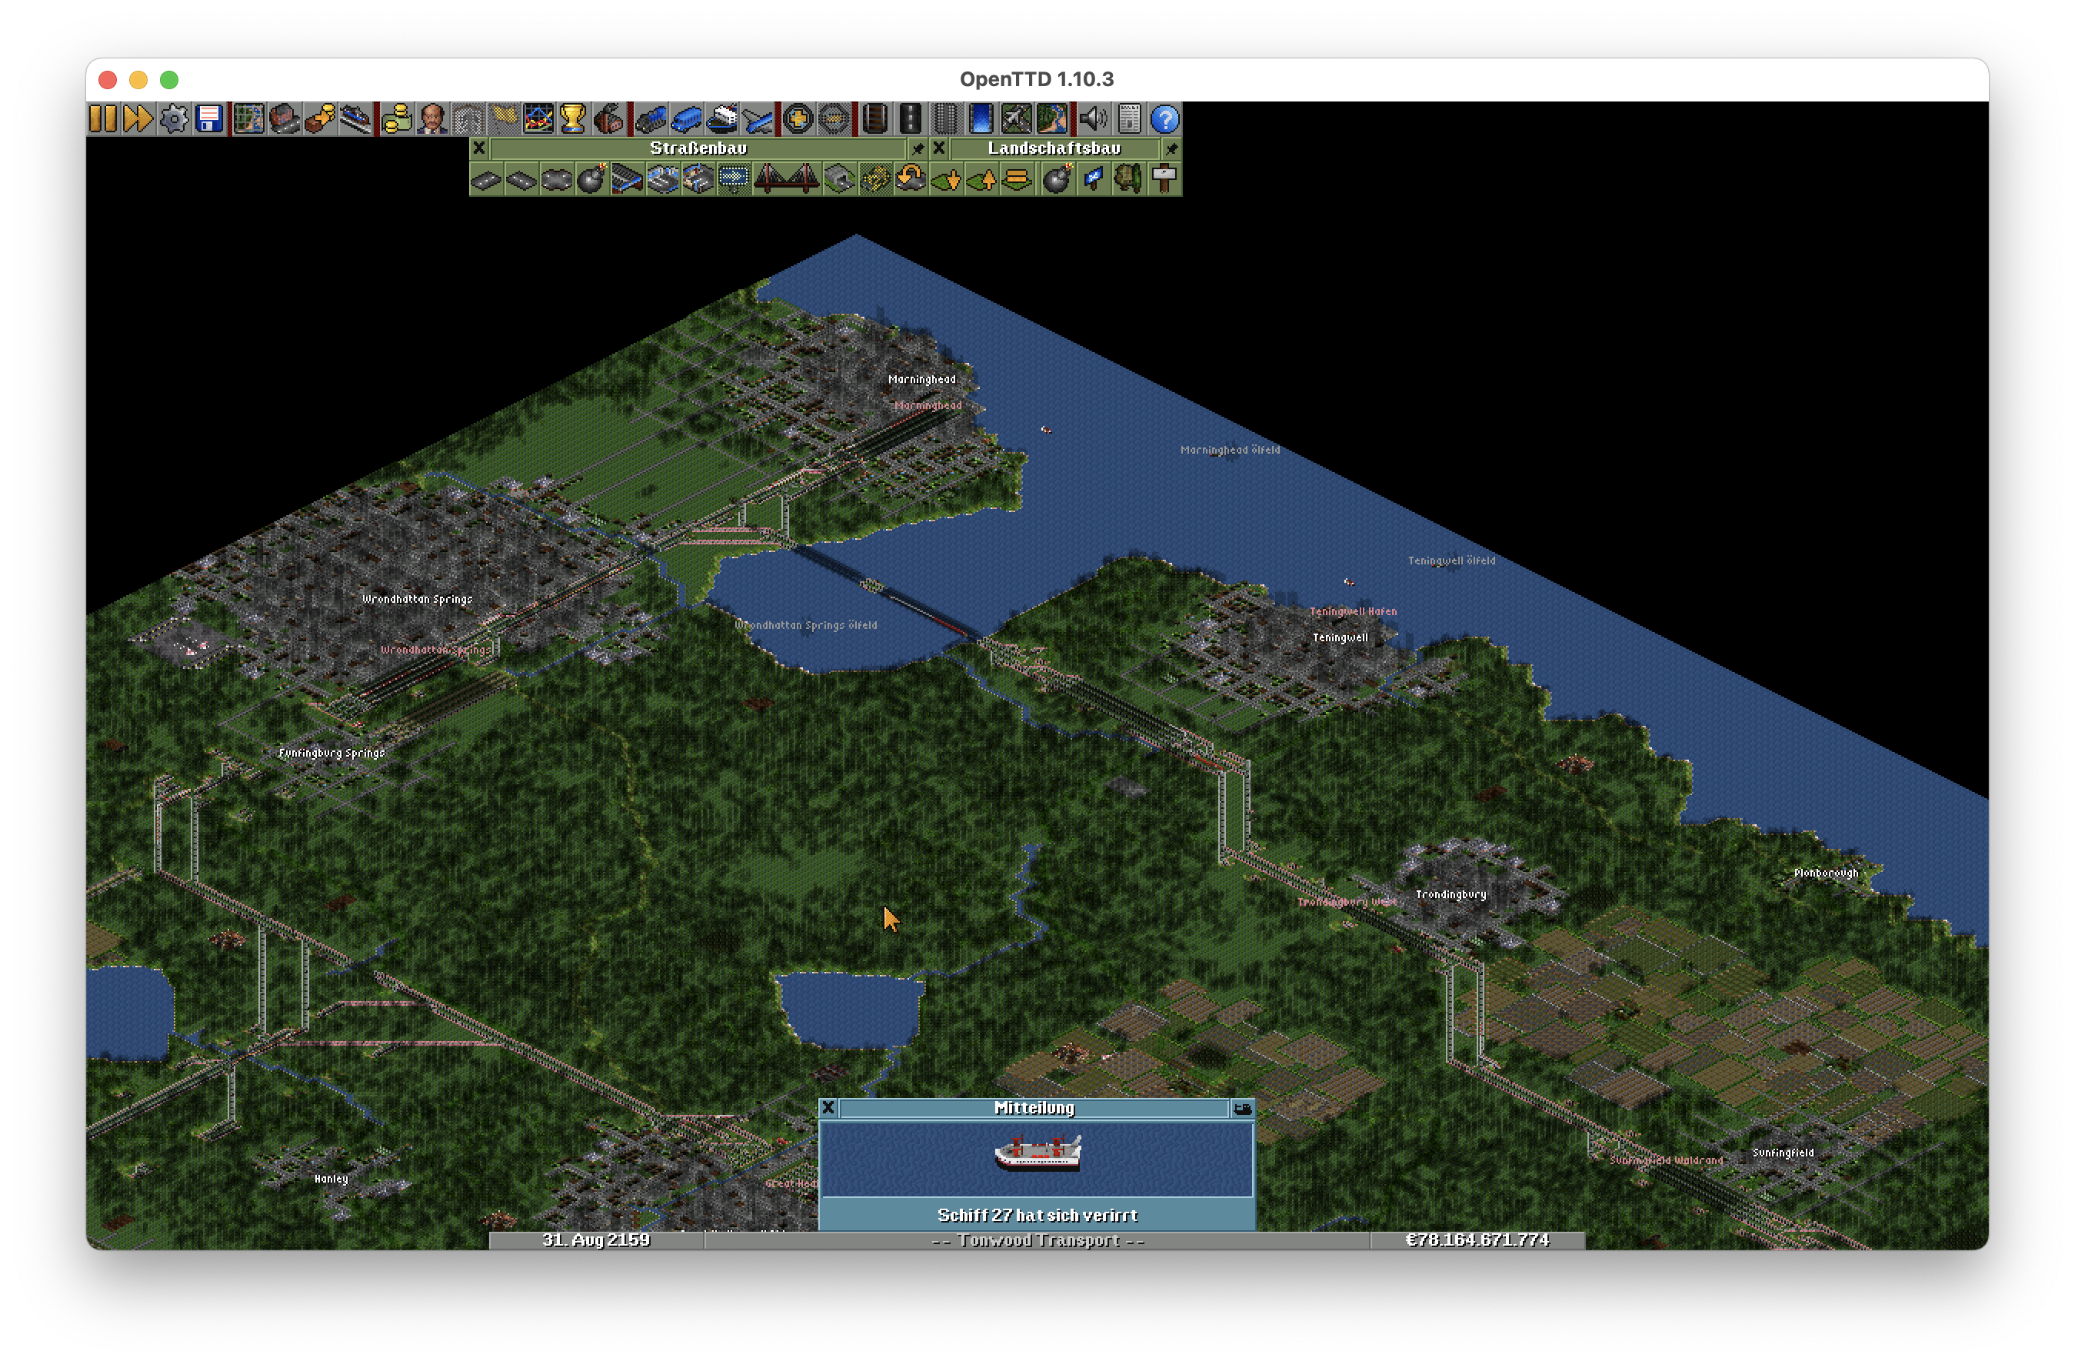Open the subsidies menu
This screenshot has height=1364, width=2075.
[320, 118]
